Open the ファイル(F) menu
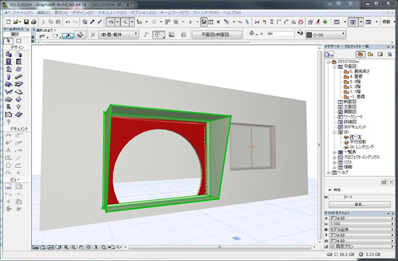Image resolution: width=398 pixels, height=261 pixels. point(23,13)
